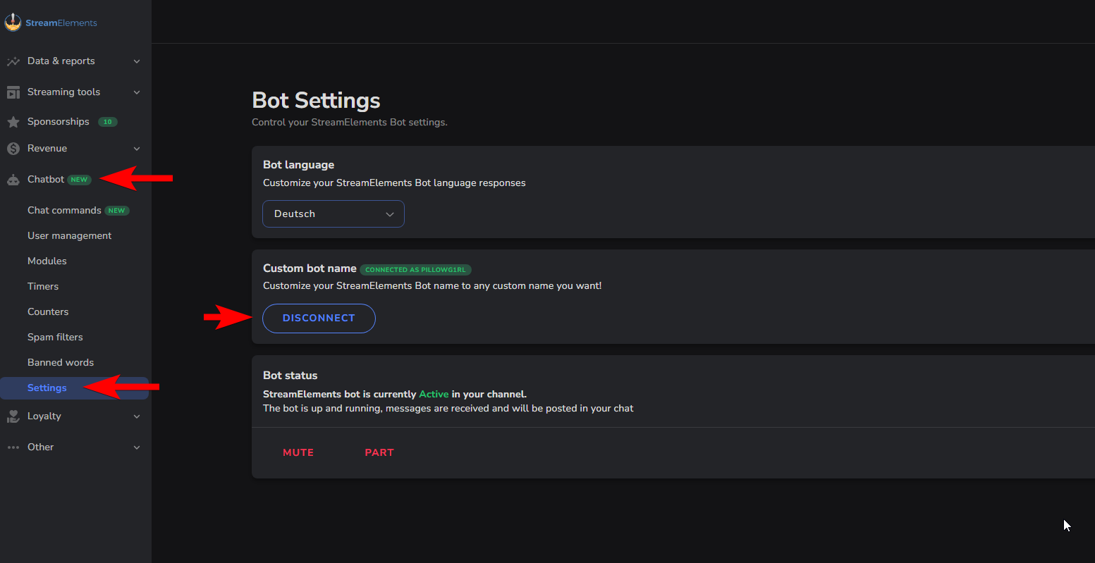Open the Timers menu item
The image size is (1095, 563).
tap(43, 287)
